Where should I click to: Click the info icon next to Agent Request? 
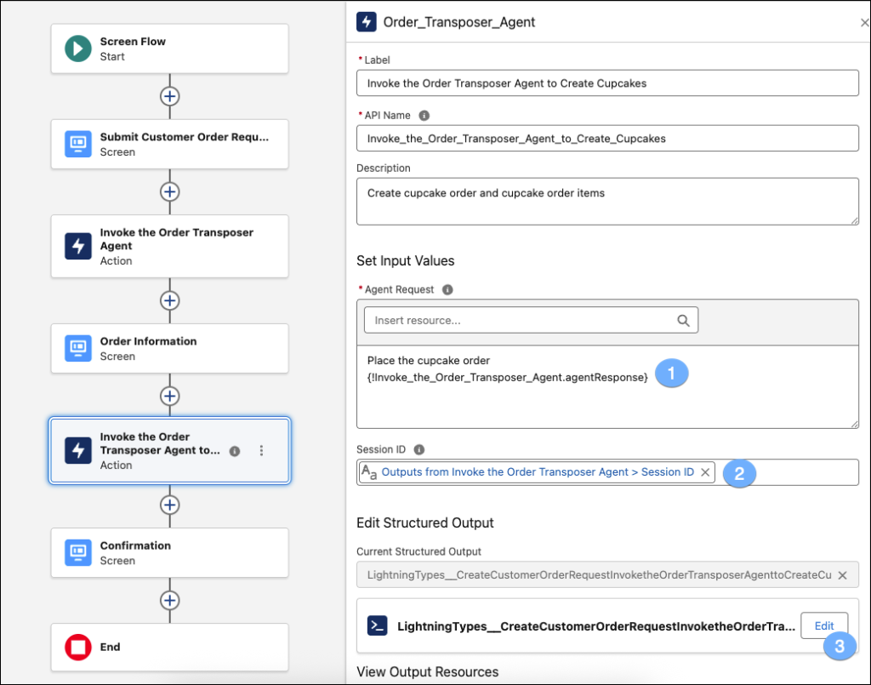(447, 290)
